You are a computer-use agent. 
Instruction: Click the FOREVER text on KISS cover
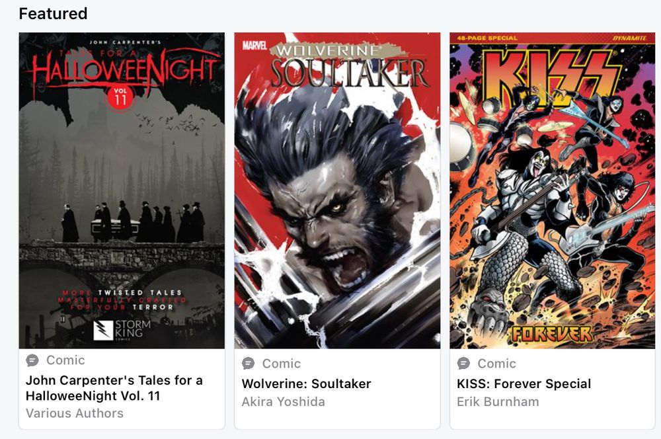pyautogui.click(x=552, y=334)
